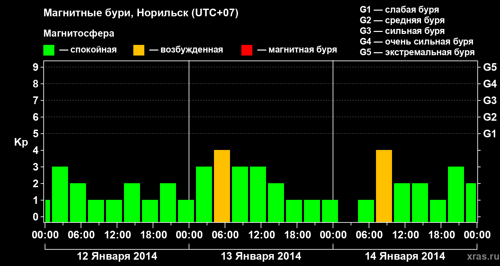Click the 'G3 — сильная буря' legend line
The width and height of the screenshot is (500, 266).
(402, 31)
